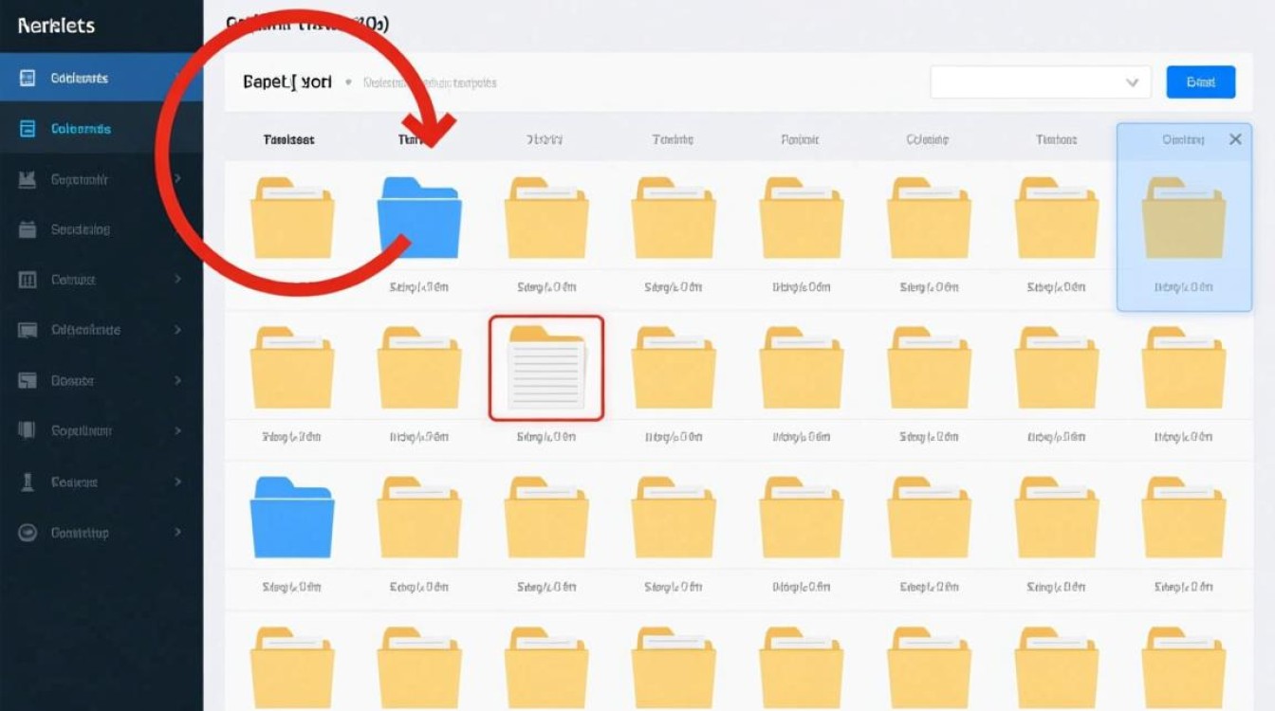Screen dimensions: 1275x711
Task: Select the cyan active sidebar icon
Action: point(28,129)
